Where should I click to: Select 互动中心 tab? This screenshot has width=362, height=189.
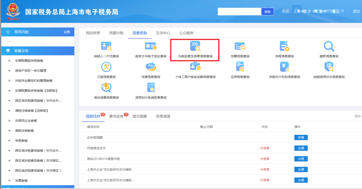(163, 33)
